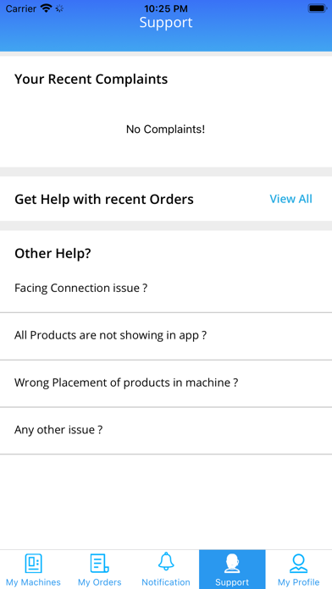Select Any other issue option
This screenshot has width=332, height=589.
166,431
